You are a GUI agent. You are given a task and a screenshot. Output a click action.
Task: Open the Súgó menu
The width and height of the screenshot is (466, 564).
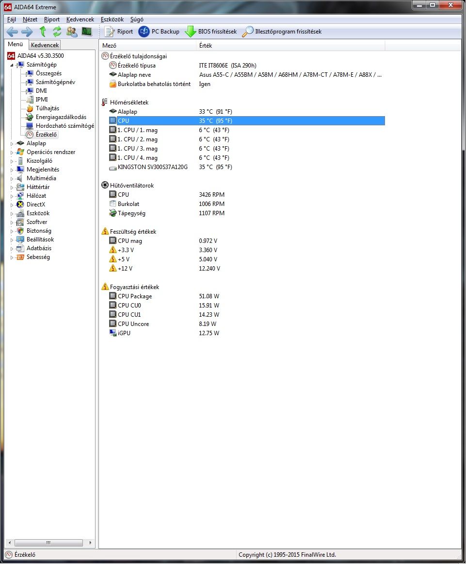[137, 19]
